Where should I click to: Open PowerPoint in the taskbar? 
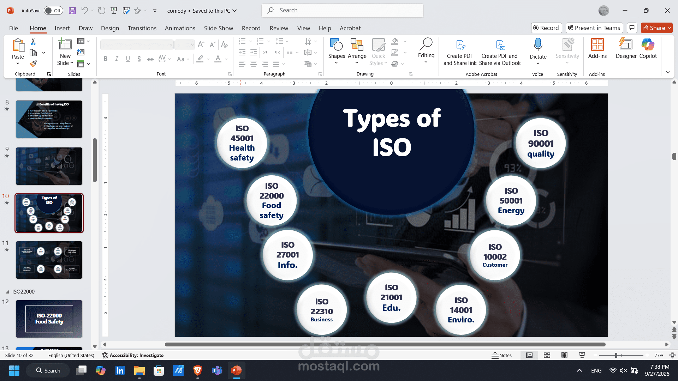pyautogui.click(x=236, y=370)
